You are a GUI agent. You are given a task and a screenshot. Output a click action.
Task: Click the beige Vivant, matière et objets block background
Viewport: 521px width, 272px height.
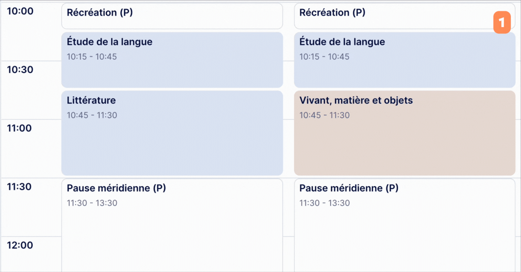click(405, 148)
